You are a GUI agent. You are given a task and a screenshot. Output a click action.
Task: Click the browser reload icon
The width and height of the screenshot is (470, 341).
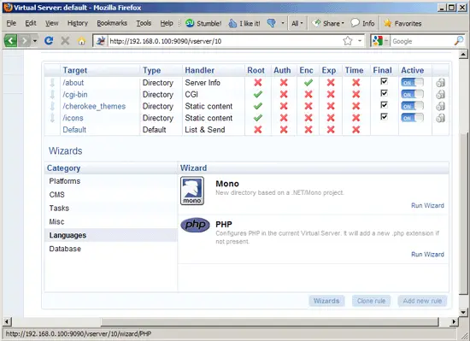pyautogui.click(x=49, y=41)
